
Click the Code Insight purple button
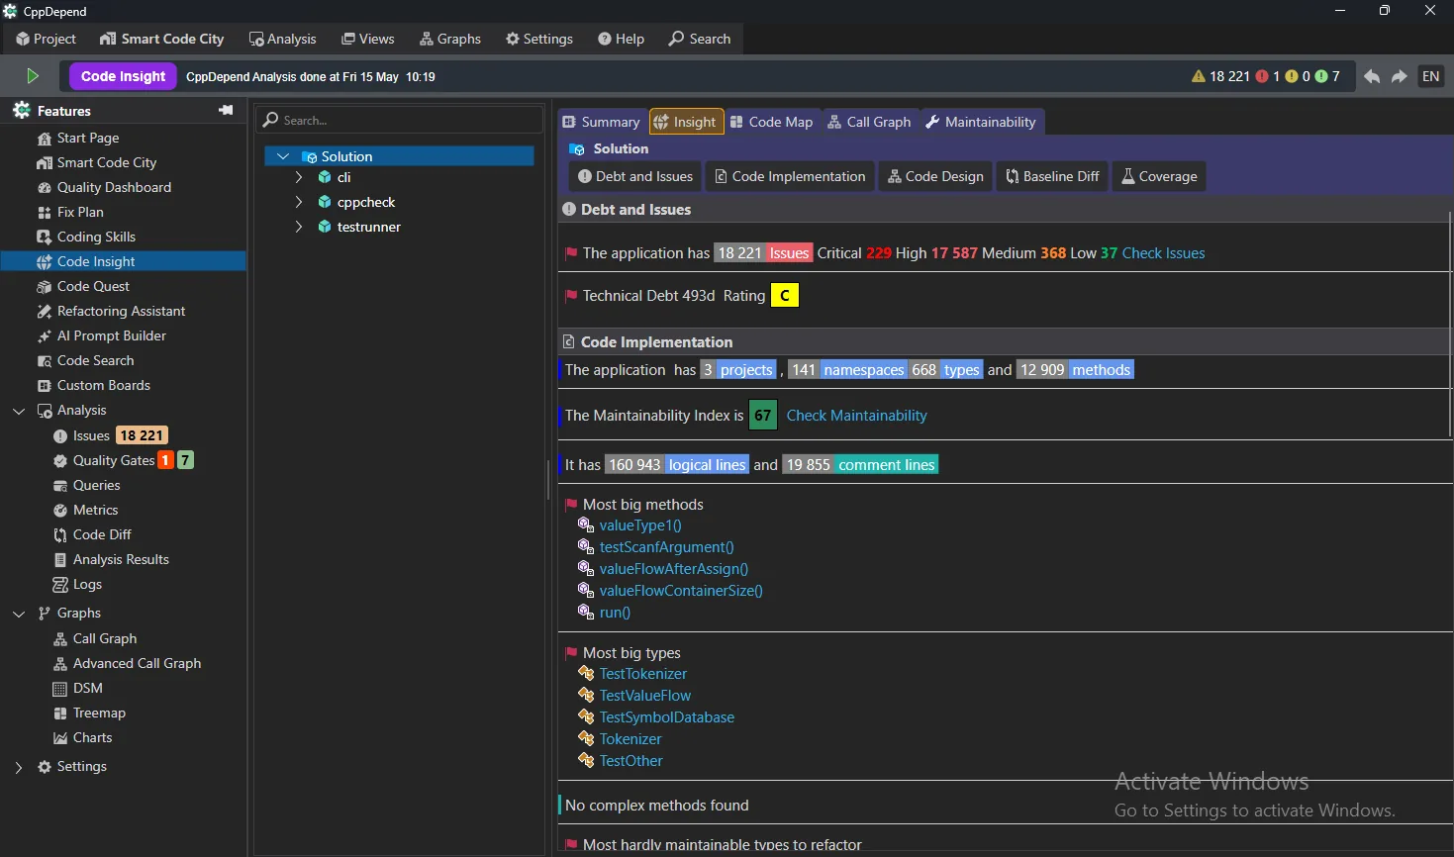pyautogui.click(x=124, y=76)
